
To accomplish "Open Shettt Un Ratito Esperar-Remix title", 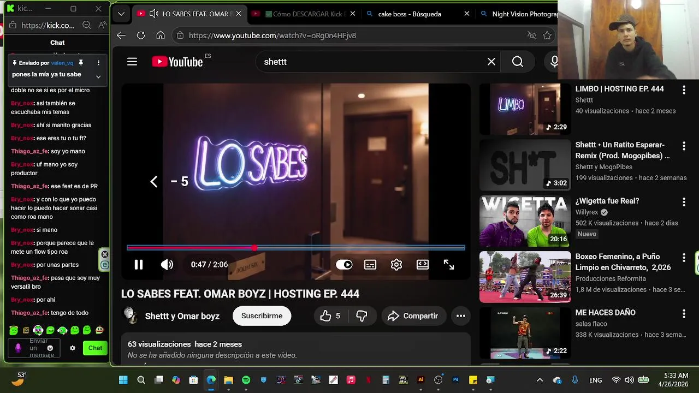I will (622, 150).
